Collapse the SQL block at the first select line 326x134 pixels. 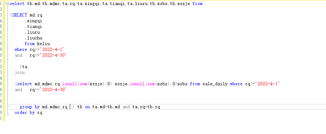point(7,4)
